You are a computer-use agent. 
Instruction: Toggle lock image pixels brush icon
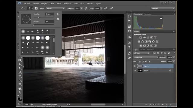[x=143, y=61]
